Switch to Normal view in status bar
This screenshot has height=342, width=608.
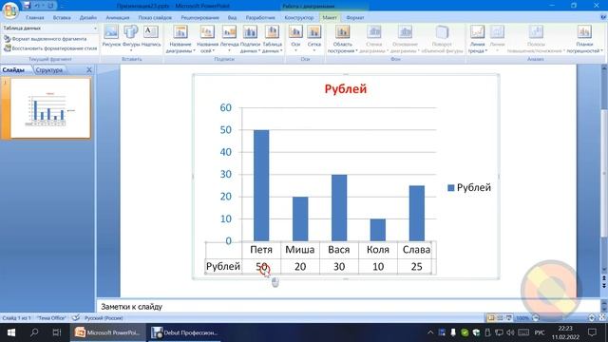pyautogui.click(x=491, y=318)
